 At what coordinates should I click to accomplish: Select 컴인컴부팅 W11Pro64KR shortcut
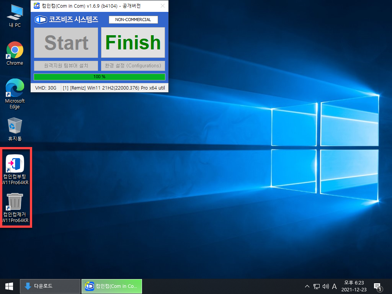15,169
